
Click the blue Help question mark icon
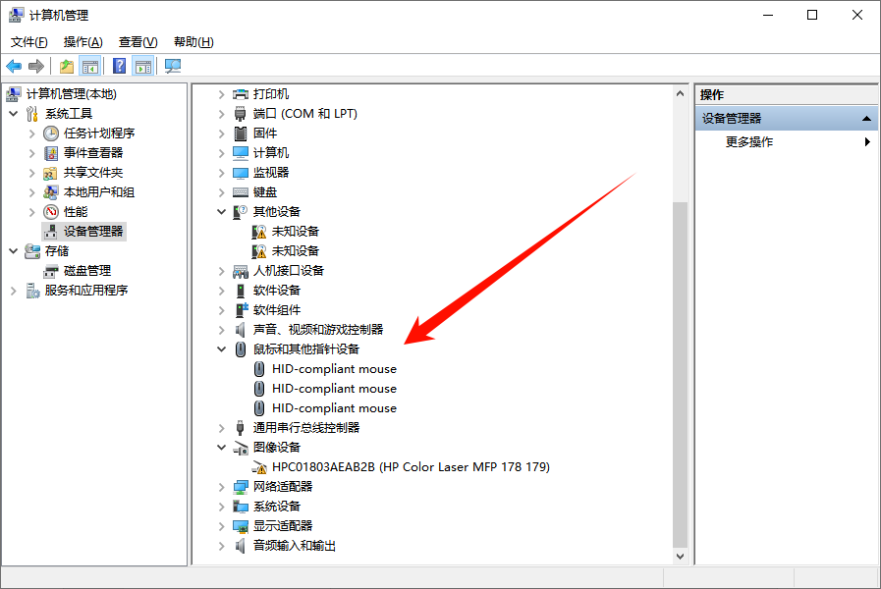(119, 66)
